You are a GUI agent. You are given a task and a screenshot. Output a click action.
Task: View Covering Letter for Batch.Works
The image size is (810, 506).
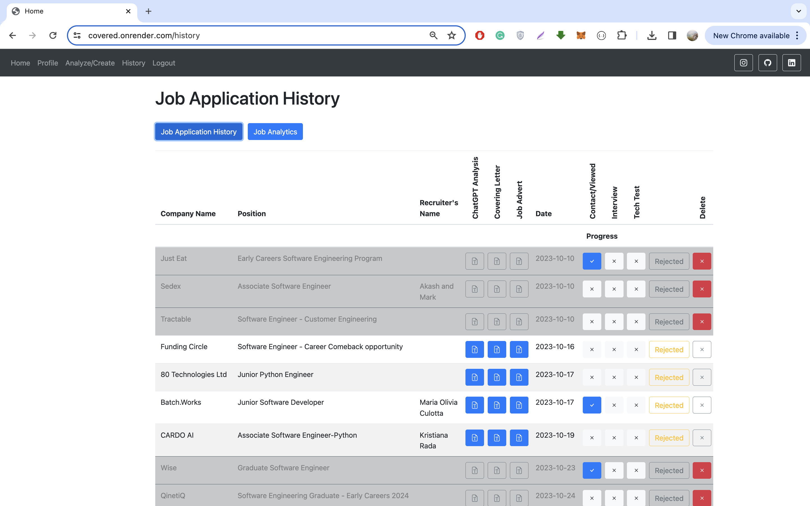pyautogui.click(x=497, y=405)
